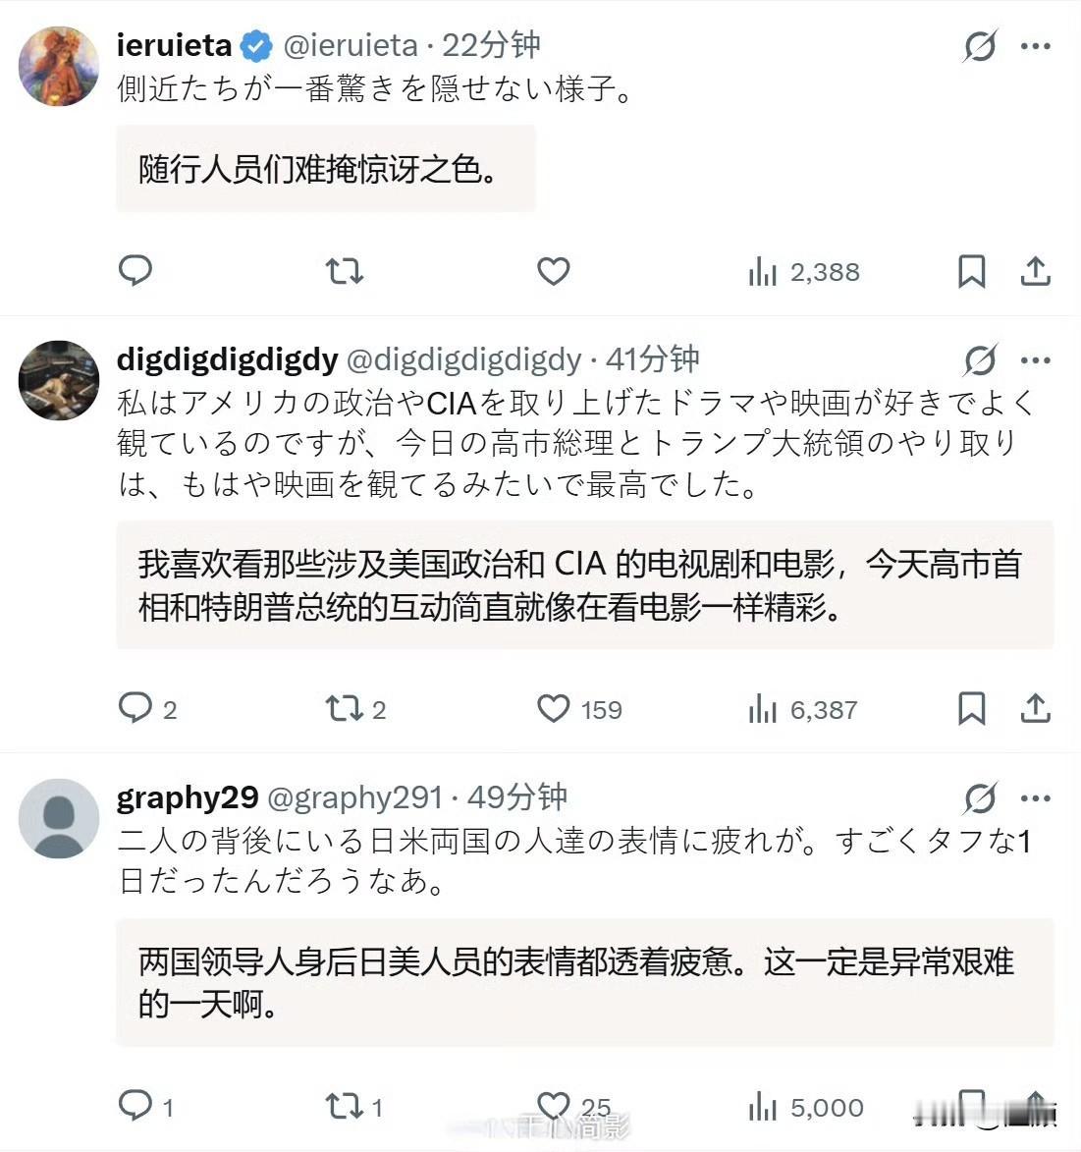Click the @graphy291 handle link

click(354, 797)
